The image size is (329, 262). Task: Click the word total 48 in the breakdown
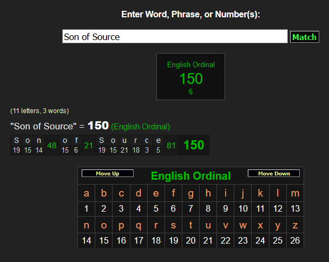(x=52, y=145)
